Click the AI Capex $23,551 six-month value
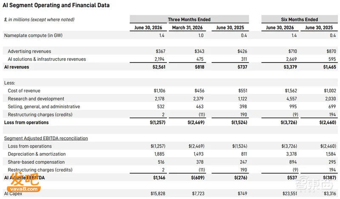Image resolution: width=340 pixels, height=199 pixels. coord(290,193)
